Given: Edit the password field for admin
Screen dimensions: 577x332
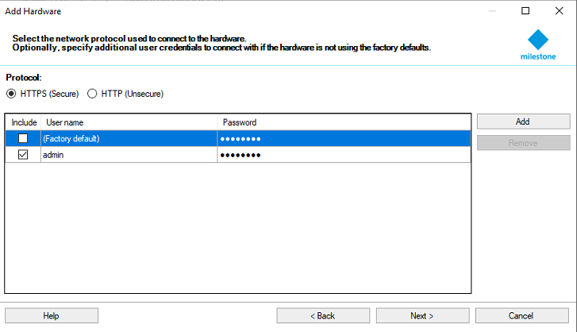Looking at the screenshot, I should pos(343,155).
